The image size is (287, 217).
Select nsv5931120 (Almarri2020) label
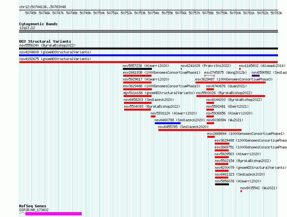(x=174, y=113)
